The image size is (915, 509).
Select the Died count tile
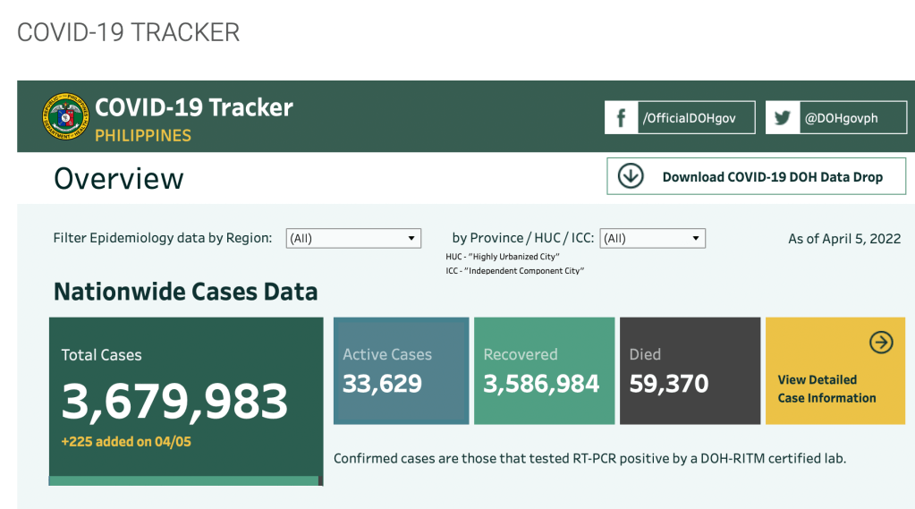click(x=689, y=370)
